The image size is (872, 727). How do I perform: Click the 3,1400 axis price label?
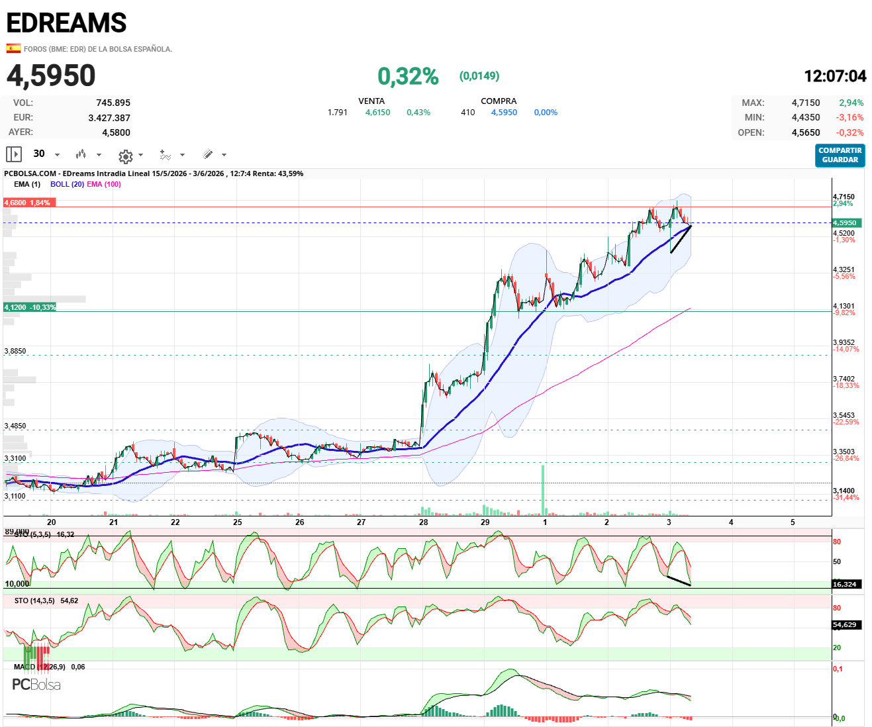[x=844, y=491]
